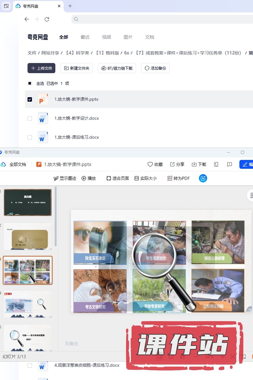253x380 pixels.
Task: Share the document via 分享
Action: [x=177, y=164]
